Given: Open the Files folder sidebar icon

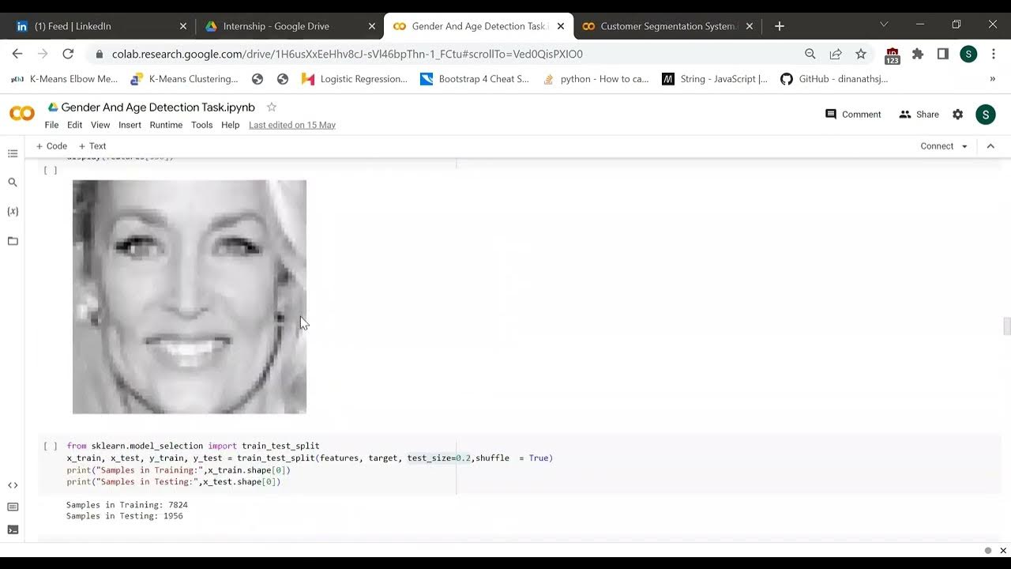Looking at the screenshot, I should click(13, 241).
